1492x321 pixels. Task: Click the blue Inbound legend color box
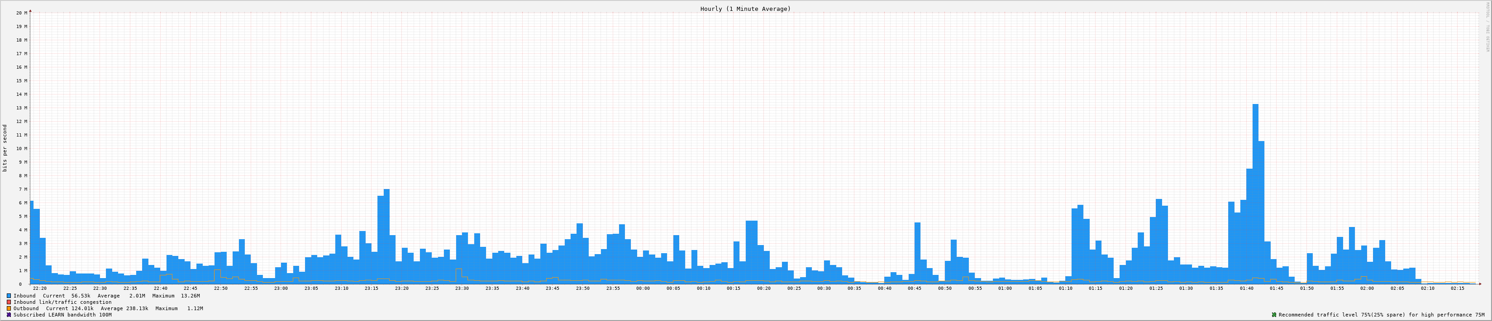click(x=9, y=296)
